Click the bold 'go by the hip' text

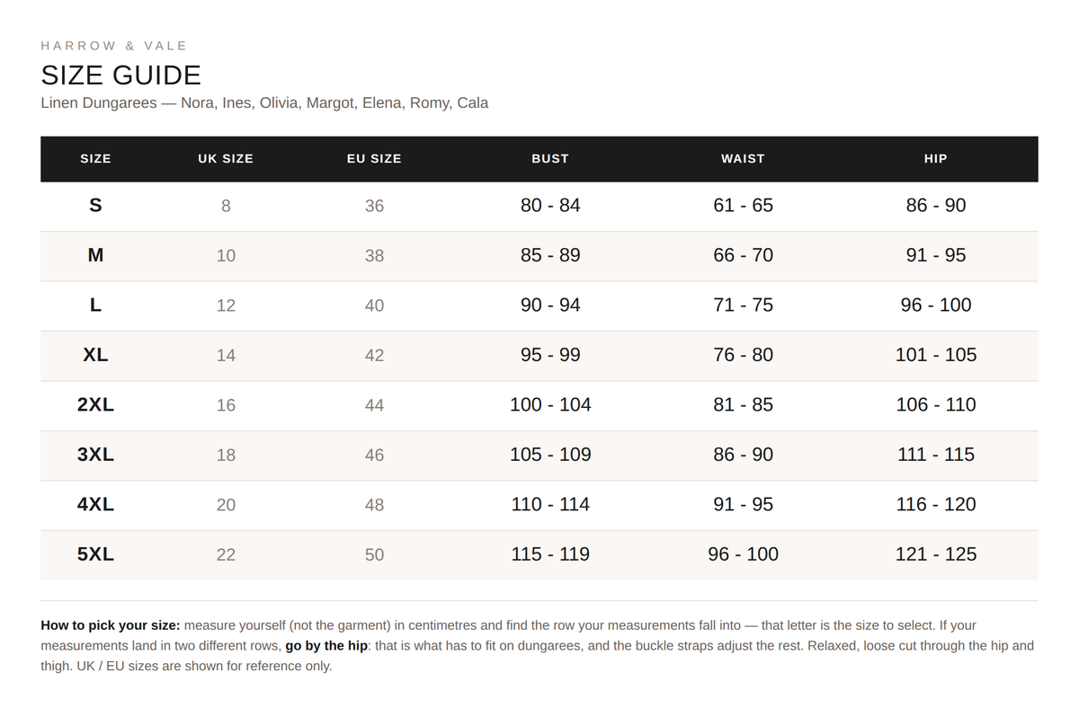click(x=326, y=645)
